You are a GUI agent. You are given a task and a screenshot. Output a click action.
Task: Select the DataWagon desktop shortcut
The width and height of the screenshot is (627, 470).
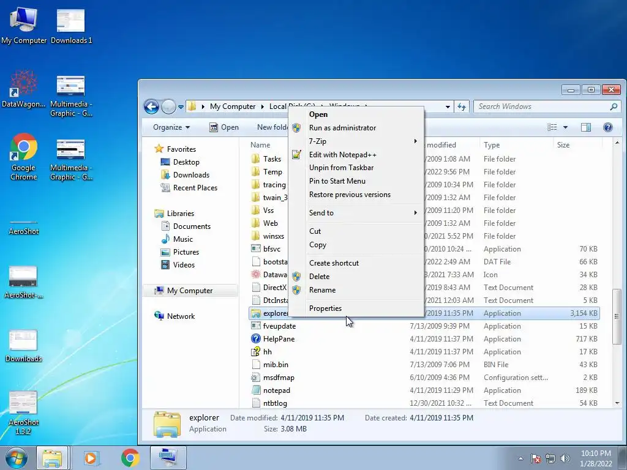(x=24, y=89)
